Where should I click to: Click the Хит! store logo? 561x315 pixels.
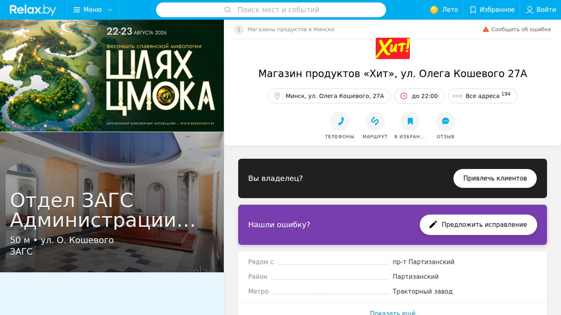point(393,48)
